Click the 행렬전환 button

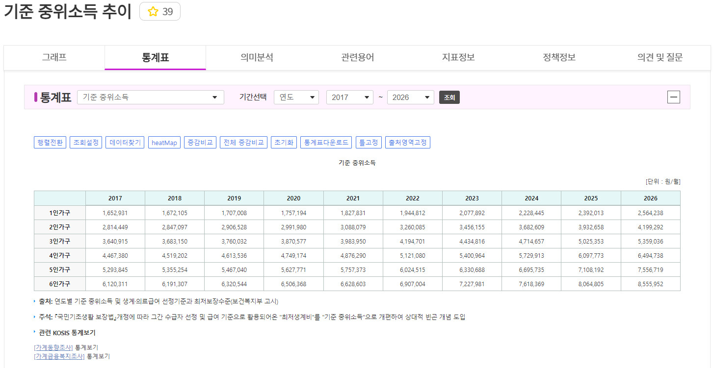[x=50, y=143]
